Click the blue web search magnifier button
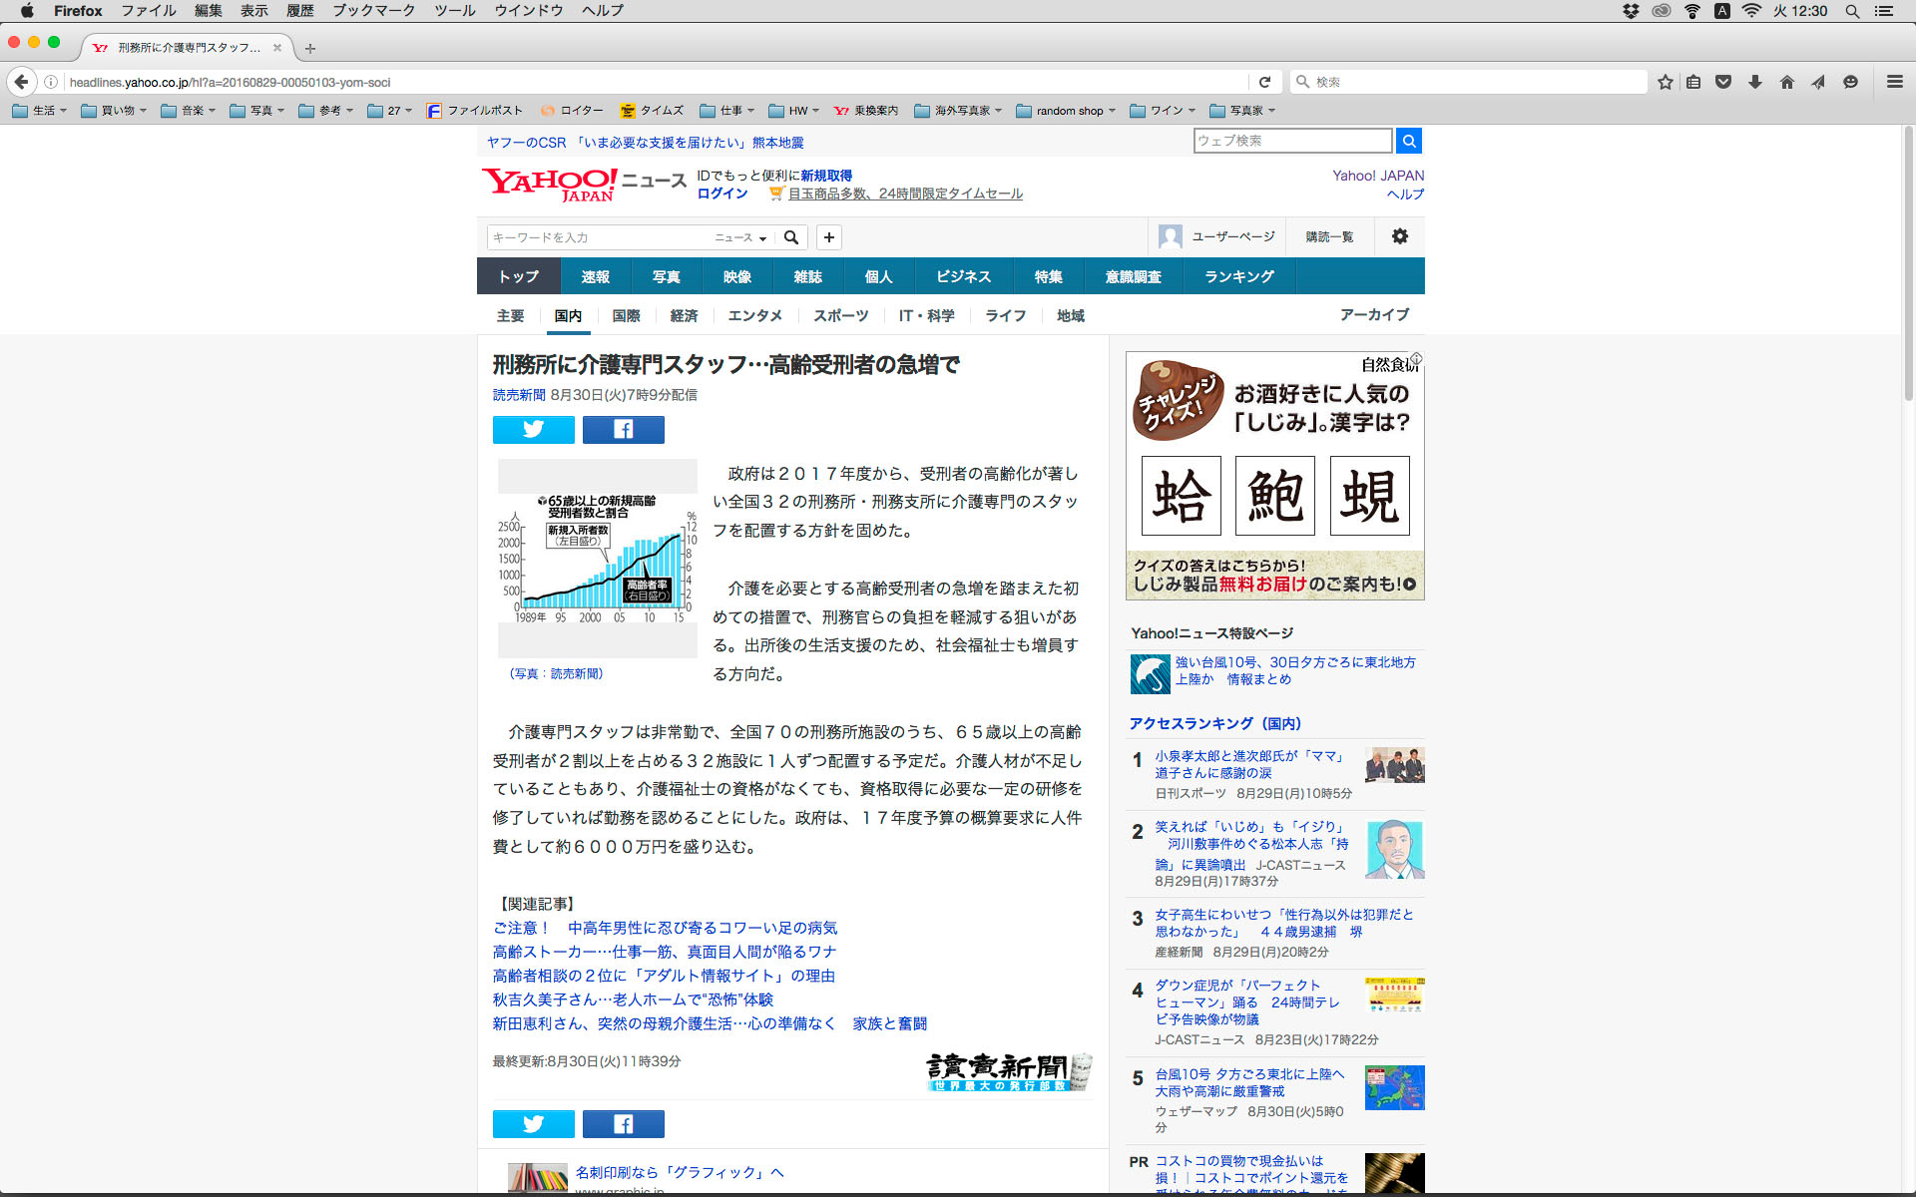 point(1408,141)
